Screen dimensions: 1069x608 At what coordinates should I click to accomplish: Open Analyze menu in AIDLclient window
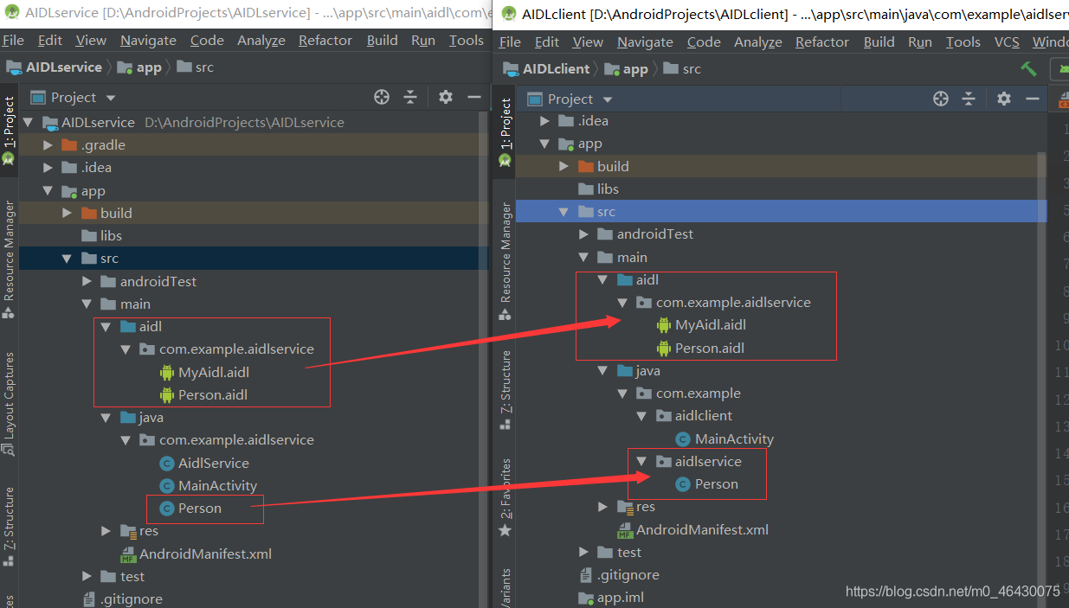[x=758, y=42]
